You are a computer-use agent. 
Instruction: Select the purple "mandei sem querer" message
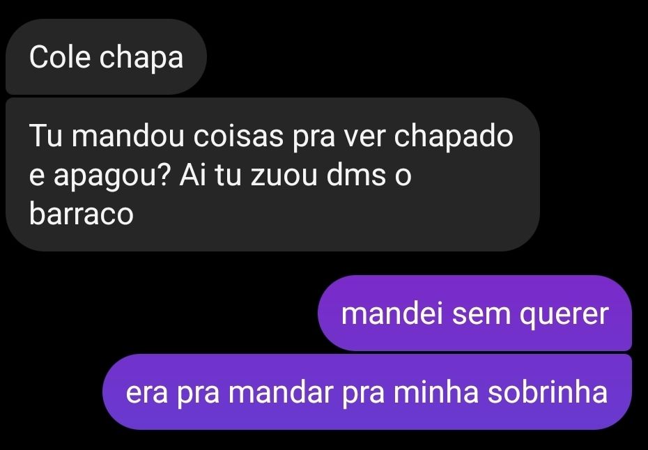pos(475,313)
